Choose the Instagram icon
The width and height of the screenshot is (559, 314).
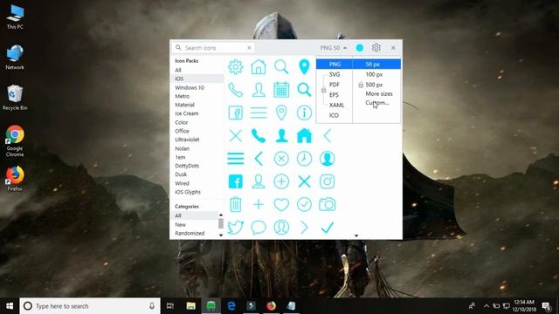tap(327, 181)
